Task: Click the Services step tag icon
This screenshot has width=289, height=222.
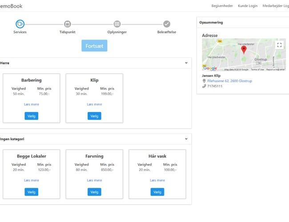Action: tap(20, 24)
